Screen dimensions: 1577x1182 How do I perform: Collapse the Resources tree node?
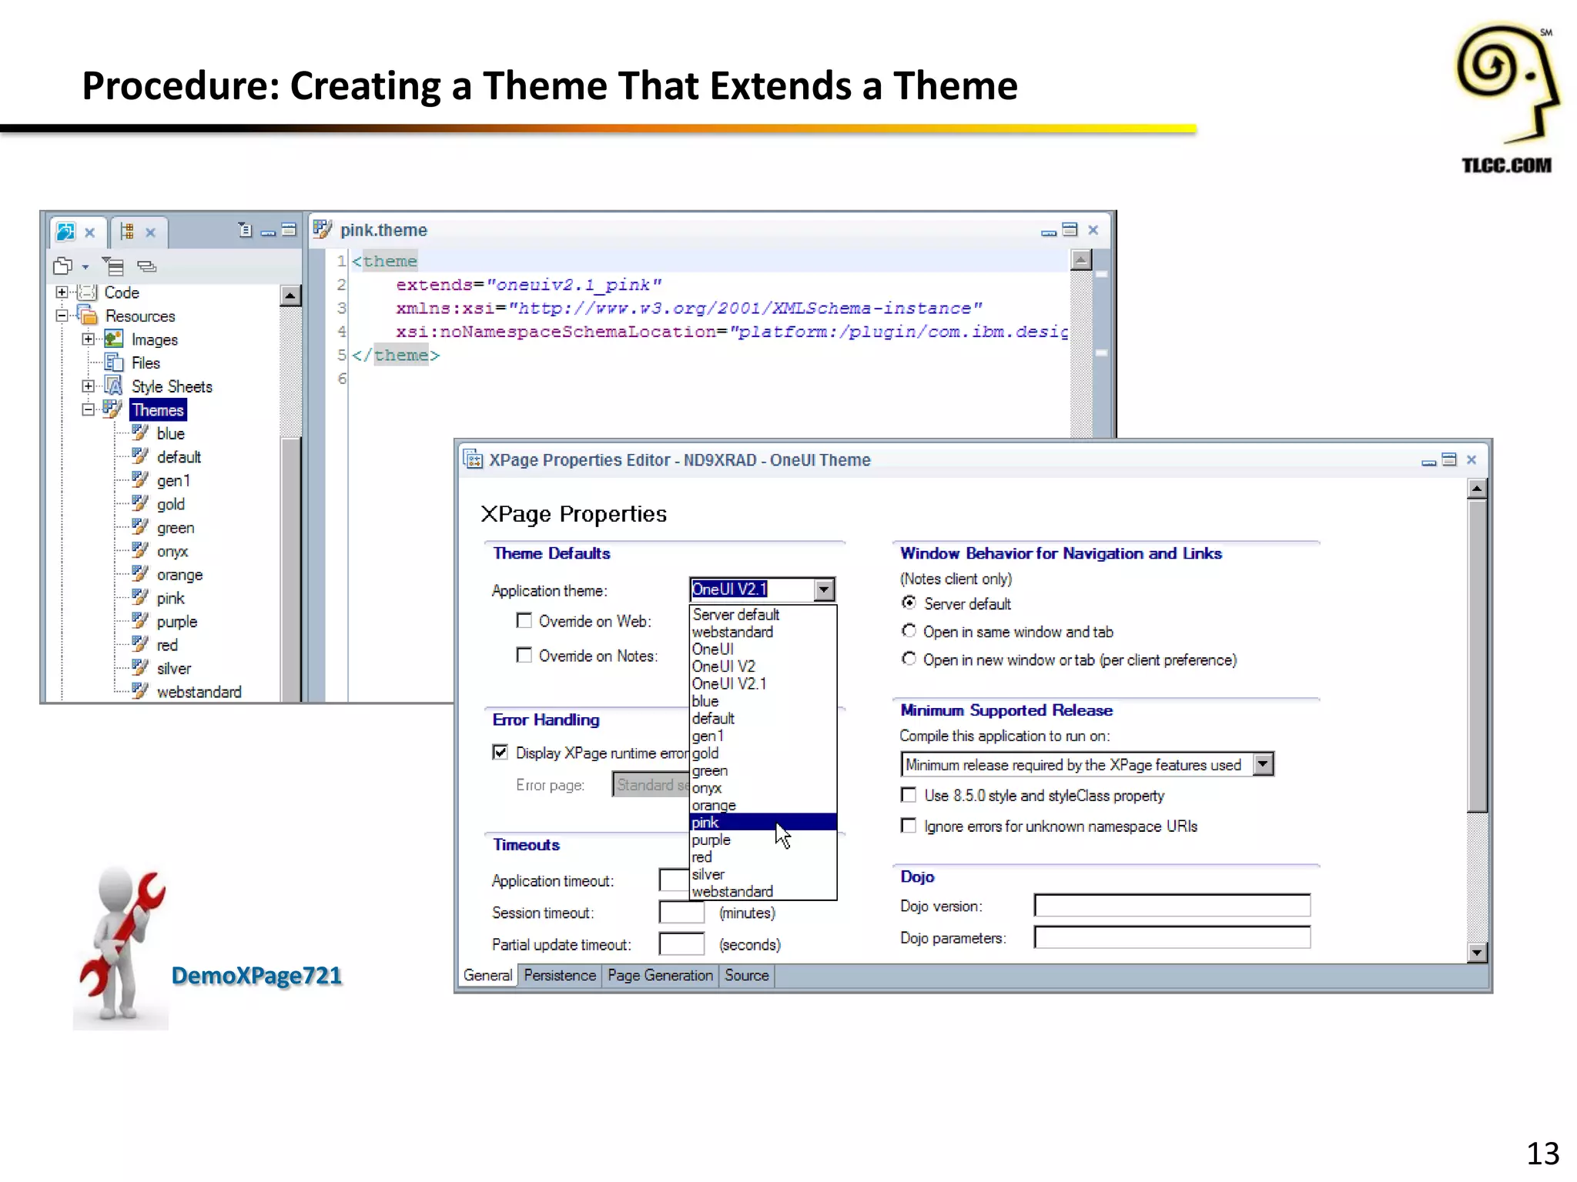(x=62, y=316)
